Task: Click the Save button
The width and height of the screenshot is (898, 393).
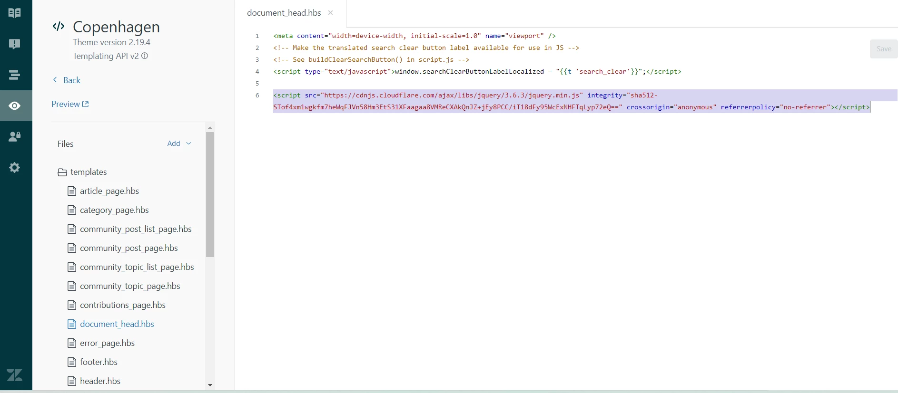Action: [x=884, y=49]
